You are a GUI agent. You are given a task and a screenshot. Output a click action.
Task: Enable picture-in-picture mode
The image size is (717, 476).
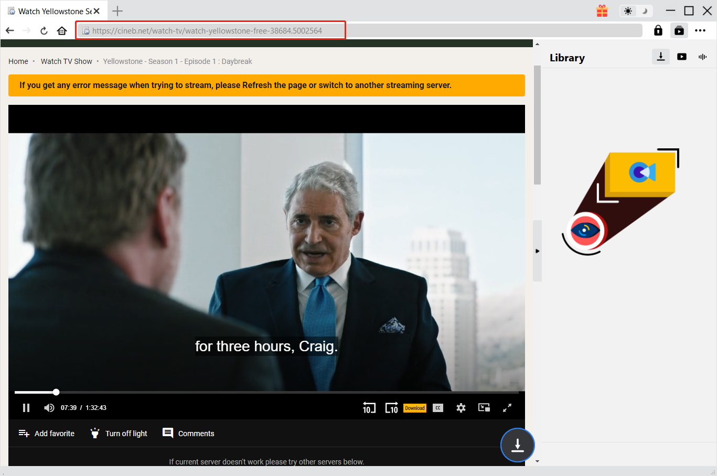click(x=484, y=408)
